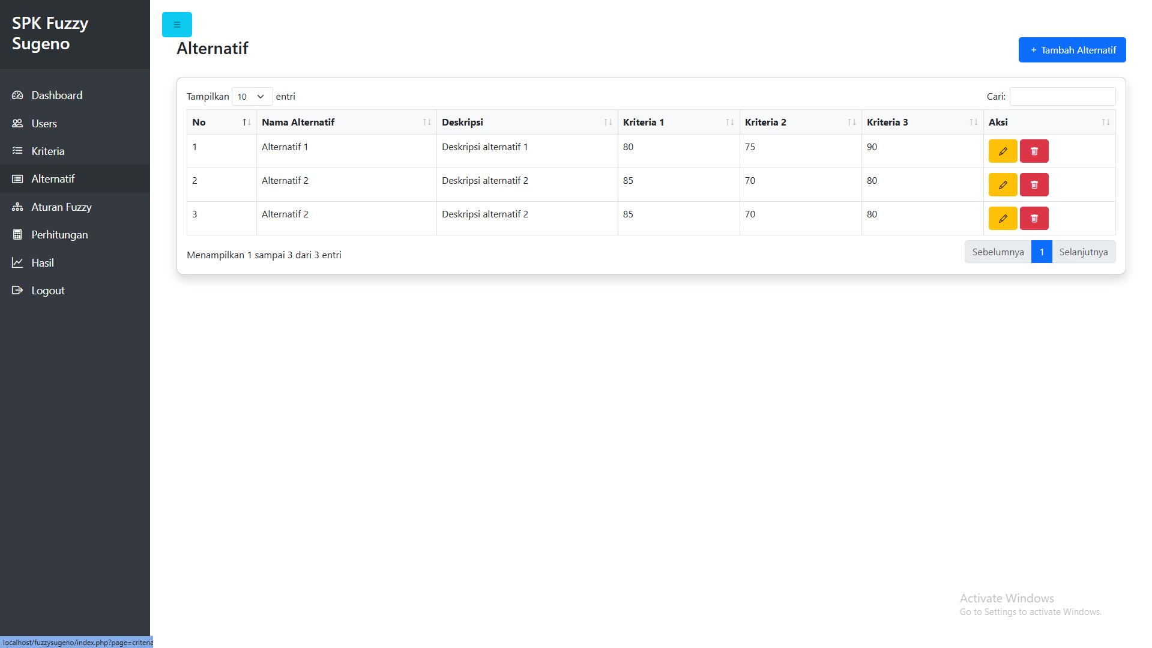Click the Nama Alternatif column header text
This screenshot has height=648, width=1152.
click(298, 123)
